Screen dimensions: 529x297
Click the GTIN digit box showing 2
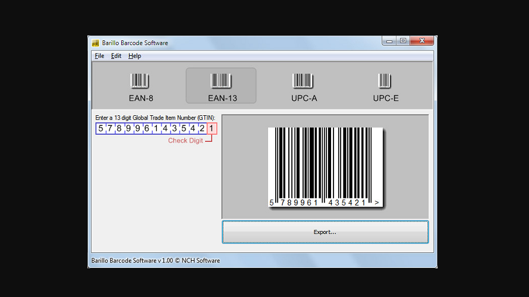(202, 128)
